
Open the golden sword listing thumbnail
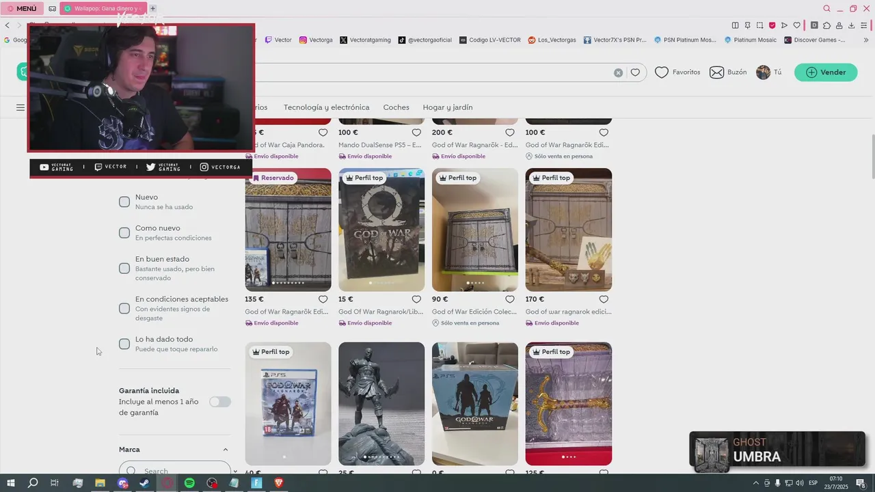tap(569, 404)
